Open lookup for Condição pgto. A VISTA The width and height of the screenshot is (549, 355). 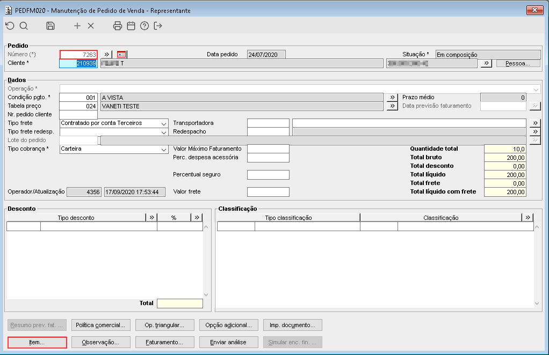[x=392, y=98]
